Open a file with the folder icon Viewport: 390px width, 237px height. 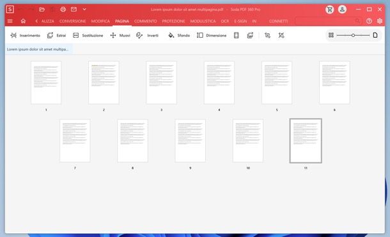(x=42, y=10)
